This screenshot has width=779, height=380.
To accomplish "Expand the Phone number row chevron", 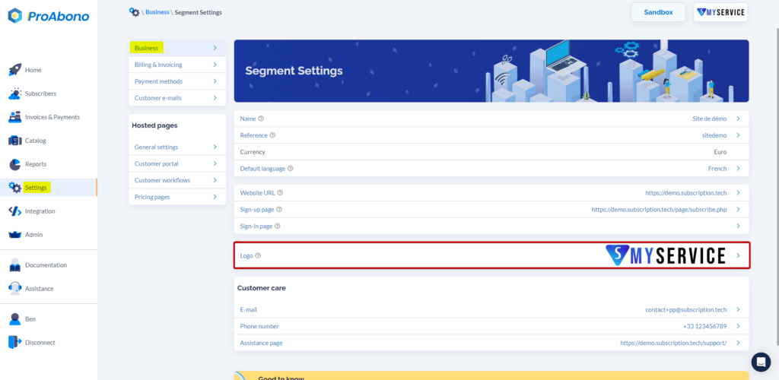I will [x=738, y=326].
